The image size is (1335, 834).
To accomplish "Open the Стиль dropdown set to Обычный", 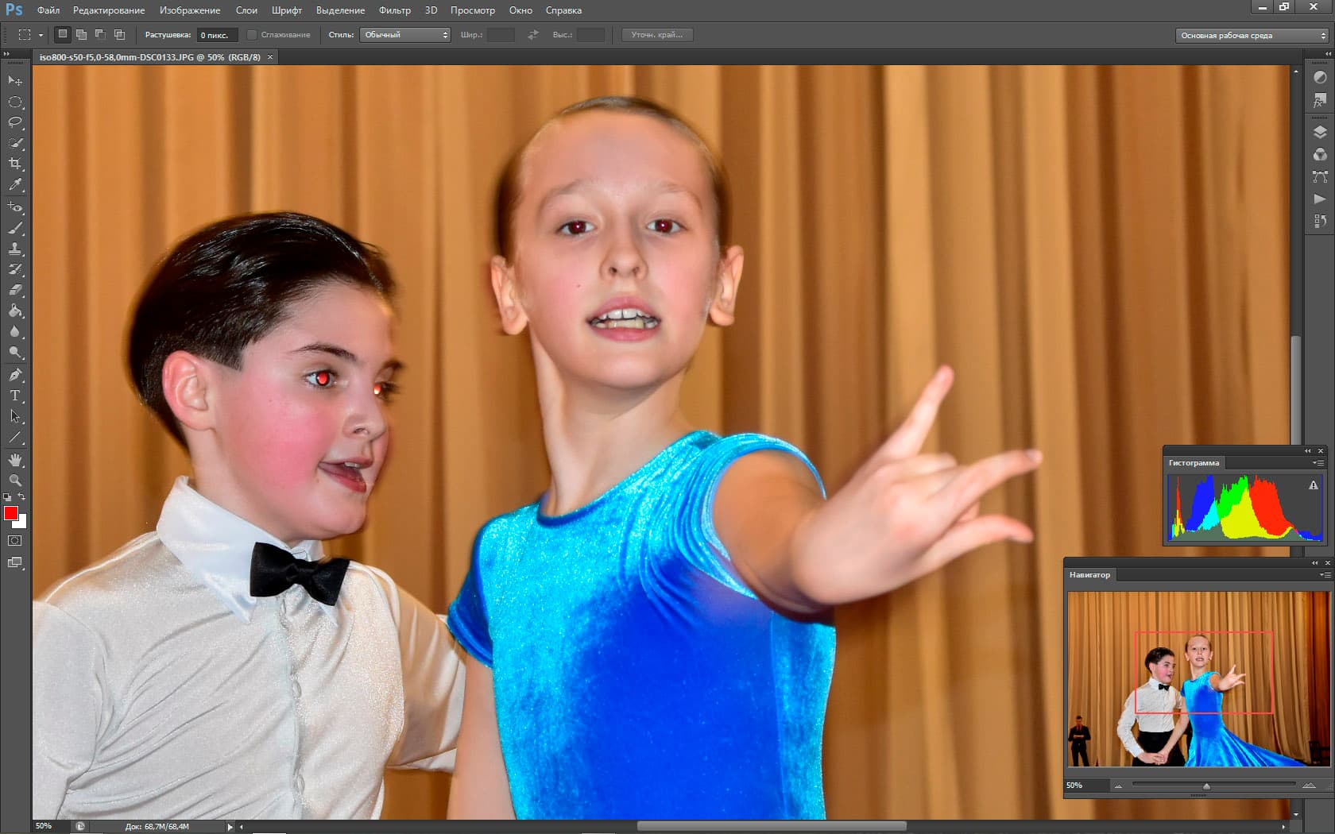I will (405, 35).
